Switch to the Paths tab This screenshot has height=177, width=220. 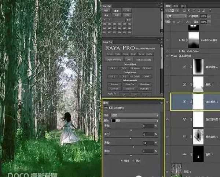pos(184,6)
